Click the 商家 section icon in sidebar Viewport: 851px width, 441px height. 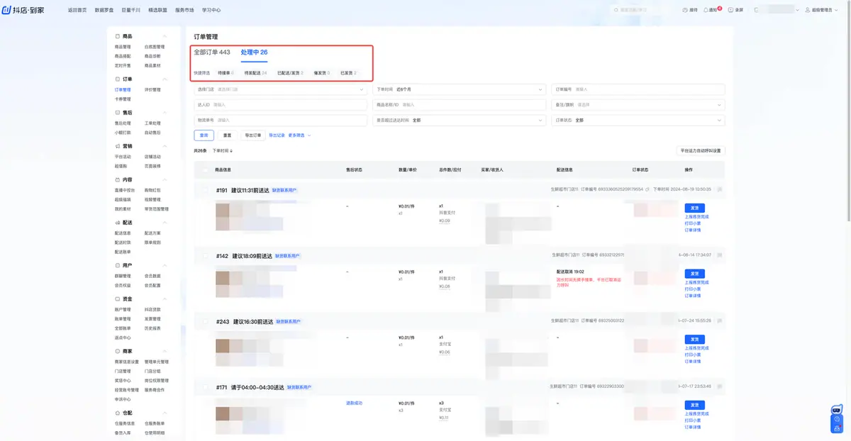pos(118,351)
